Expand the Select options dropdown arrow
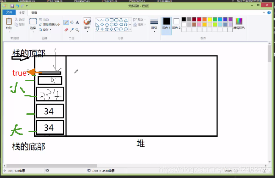Screen dimensions: 275x178 [x=33, y=32]
